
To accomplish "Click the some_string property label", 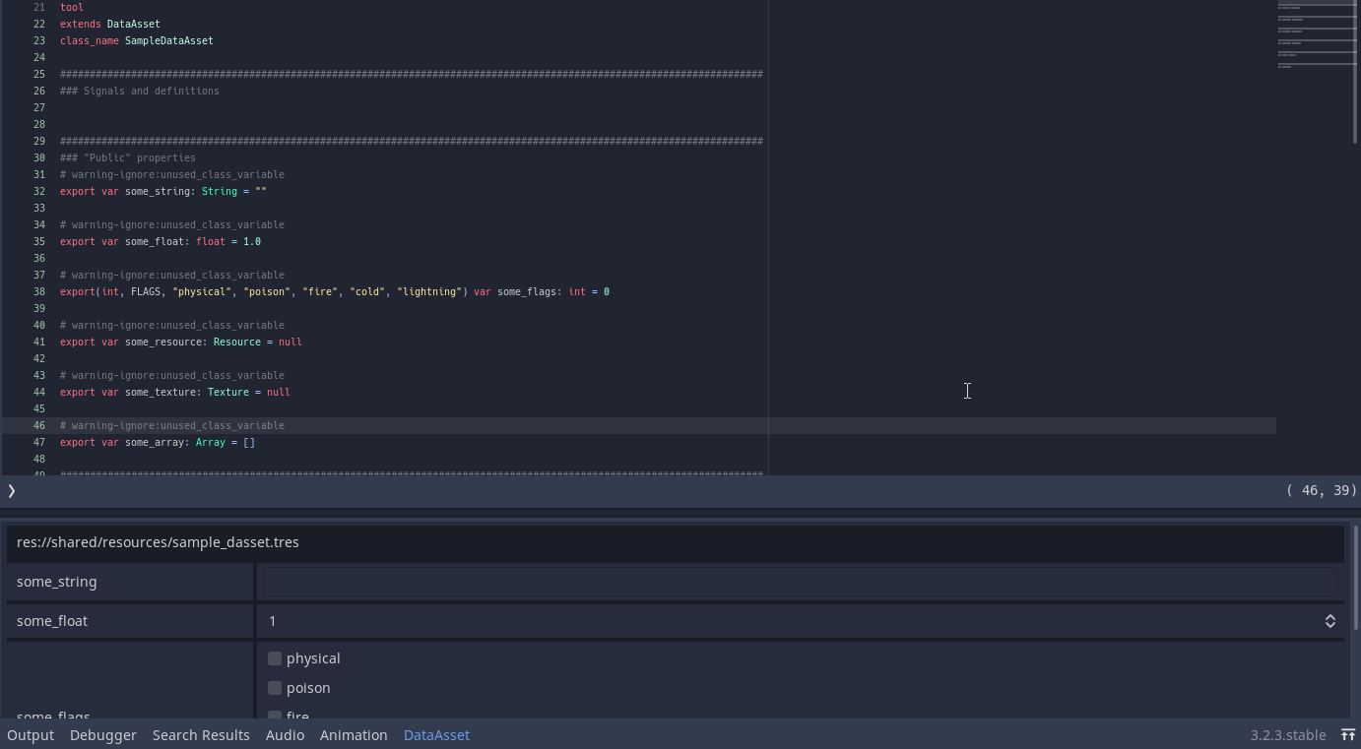I will (x=57, y=582).
